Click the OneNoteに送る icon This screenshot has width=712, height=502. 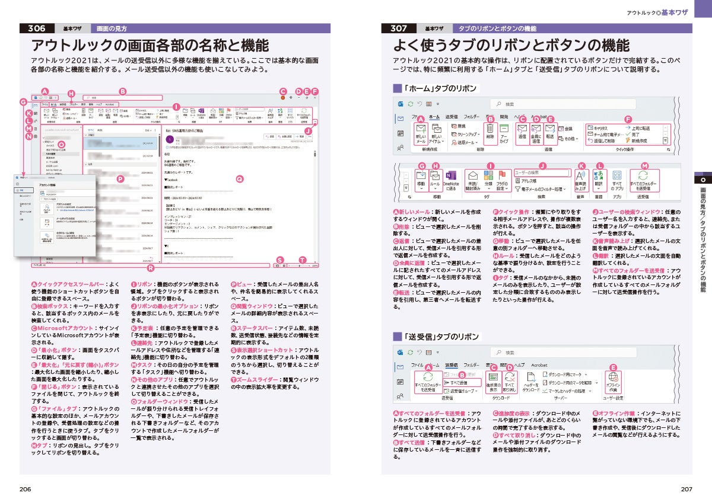pyautogui.click(x=451, y=180)
